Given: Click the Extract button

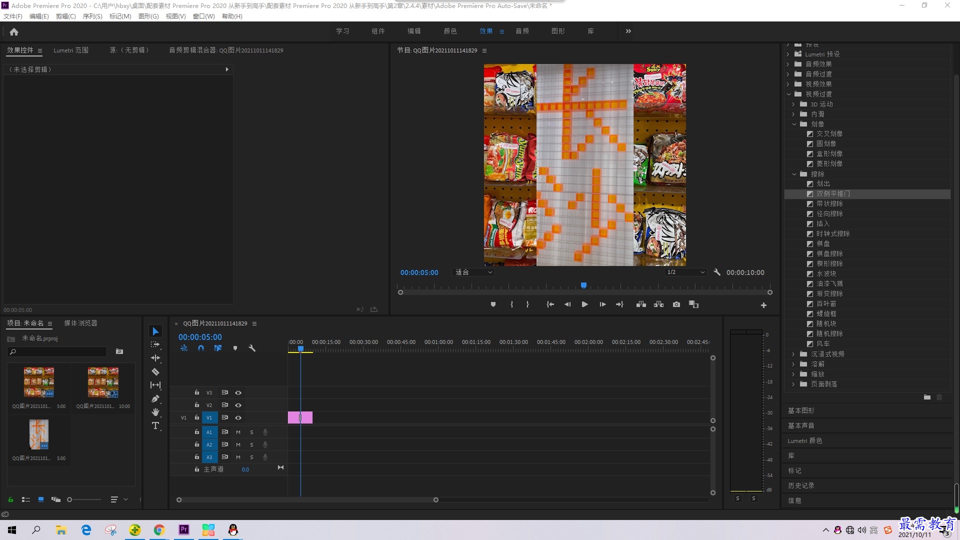Looking at the screenshot, I should (x=658, y=304).
